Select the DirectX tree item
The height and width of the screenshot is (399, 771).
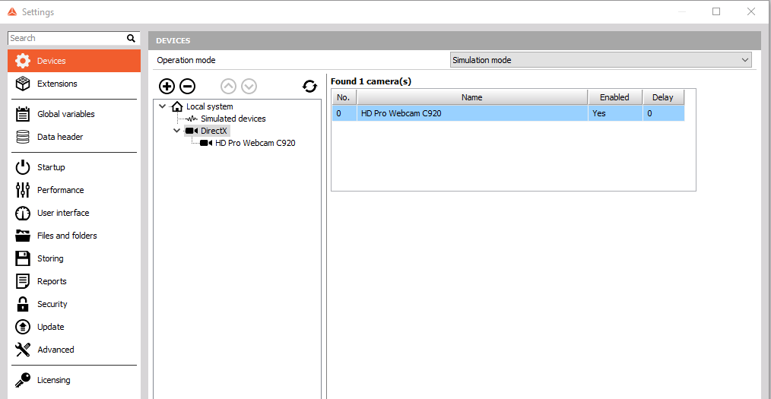pos(214,131)
